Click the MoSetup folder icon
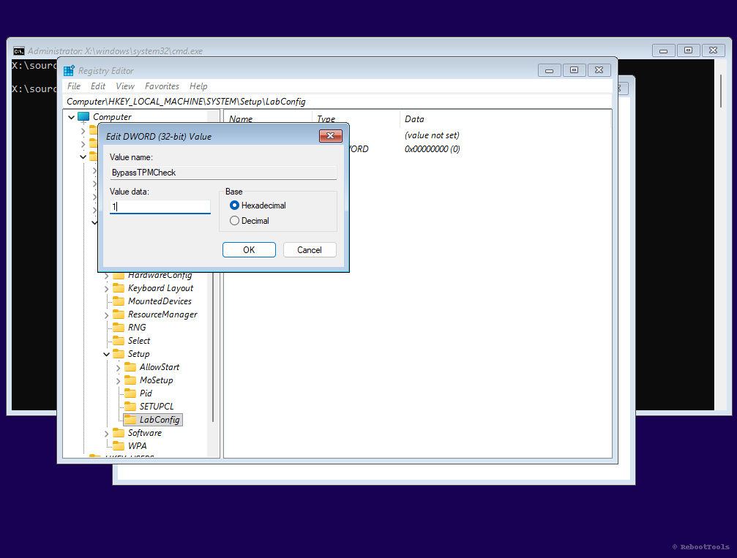 [130, 380]
